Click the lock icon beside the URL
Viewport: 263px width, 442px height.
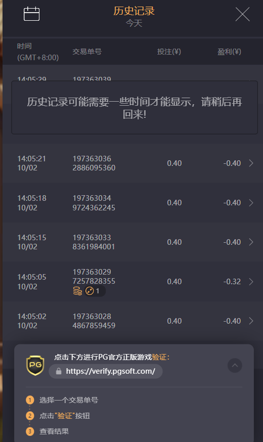coord(59,371)
